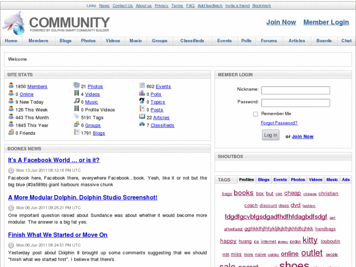Click the Members icon in Site Stats
Image resolution: width=356 pixels, height=267 pixels.
11,85
